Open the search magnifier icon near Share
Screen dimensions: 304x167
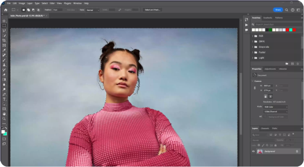pos(287,10)
